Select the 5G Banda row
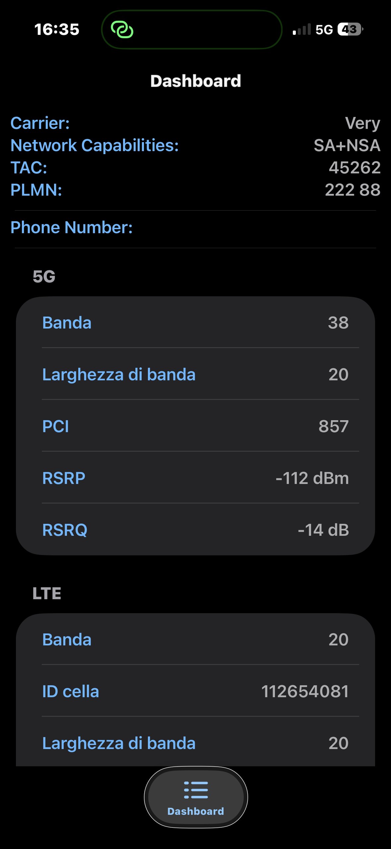 (x=196, y=323)
